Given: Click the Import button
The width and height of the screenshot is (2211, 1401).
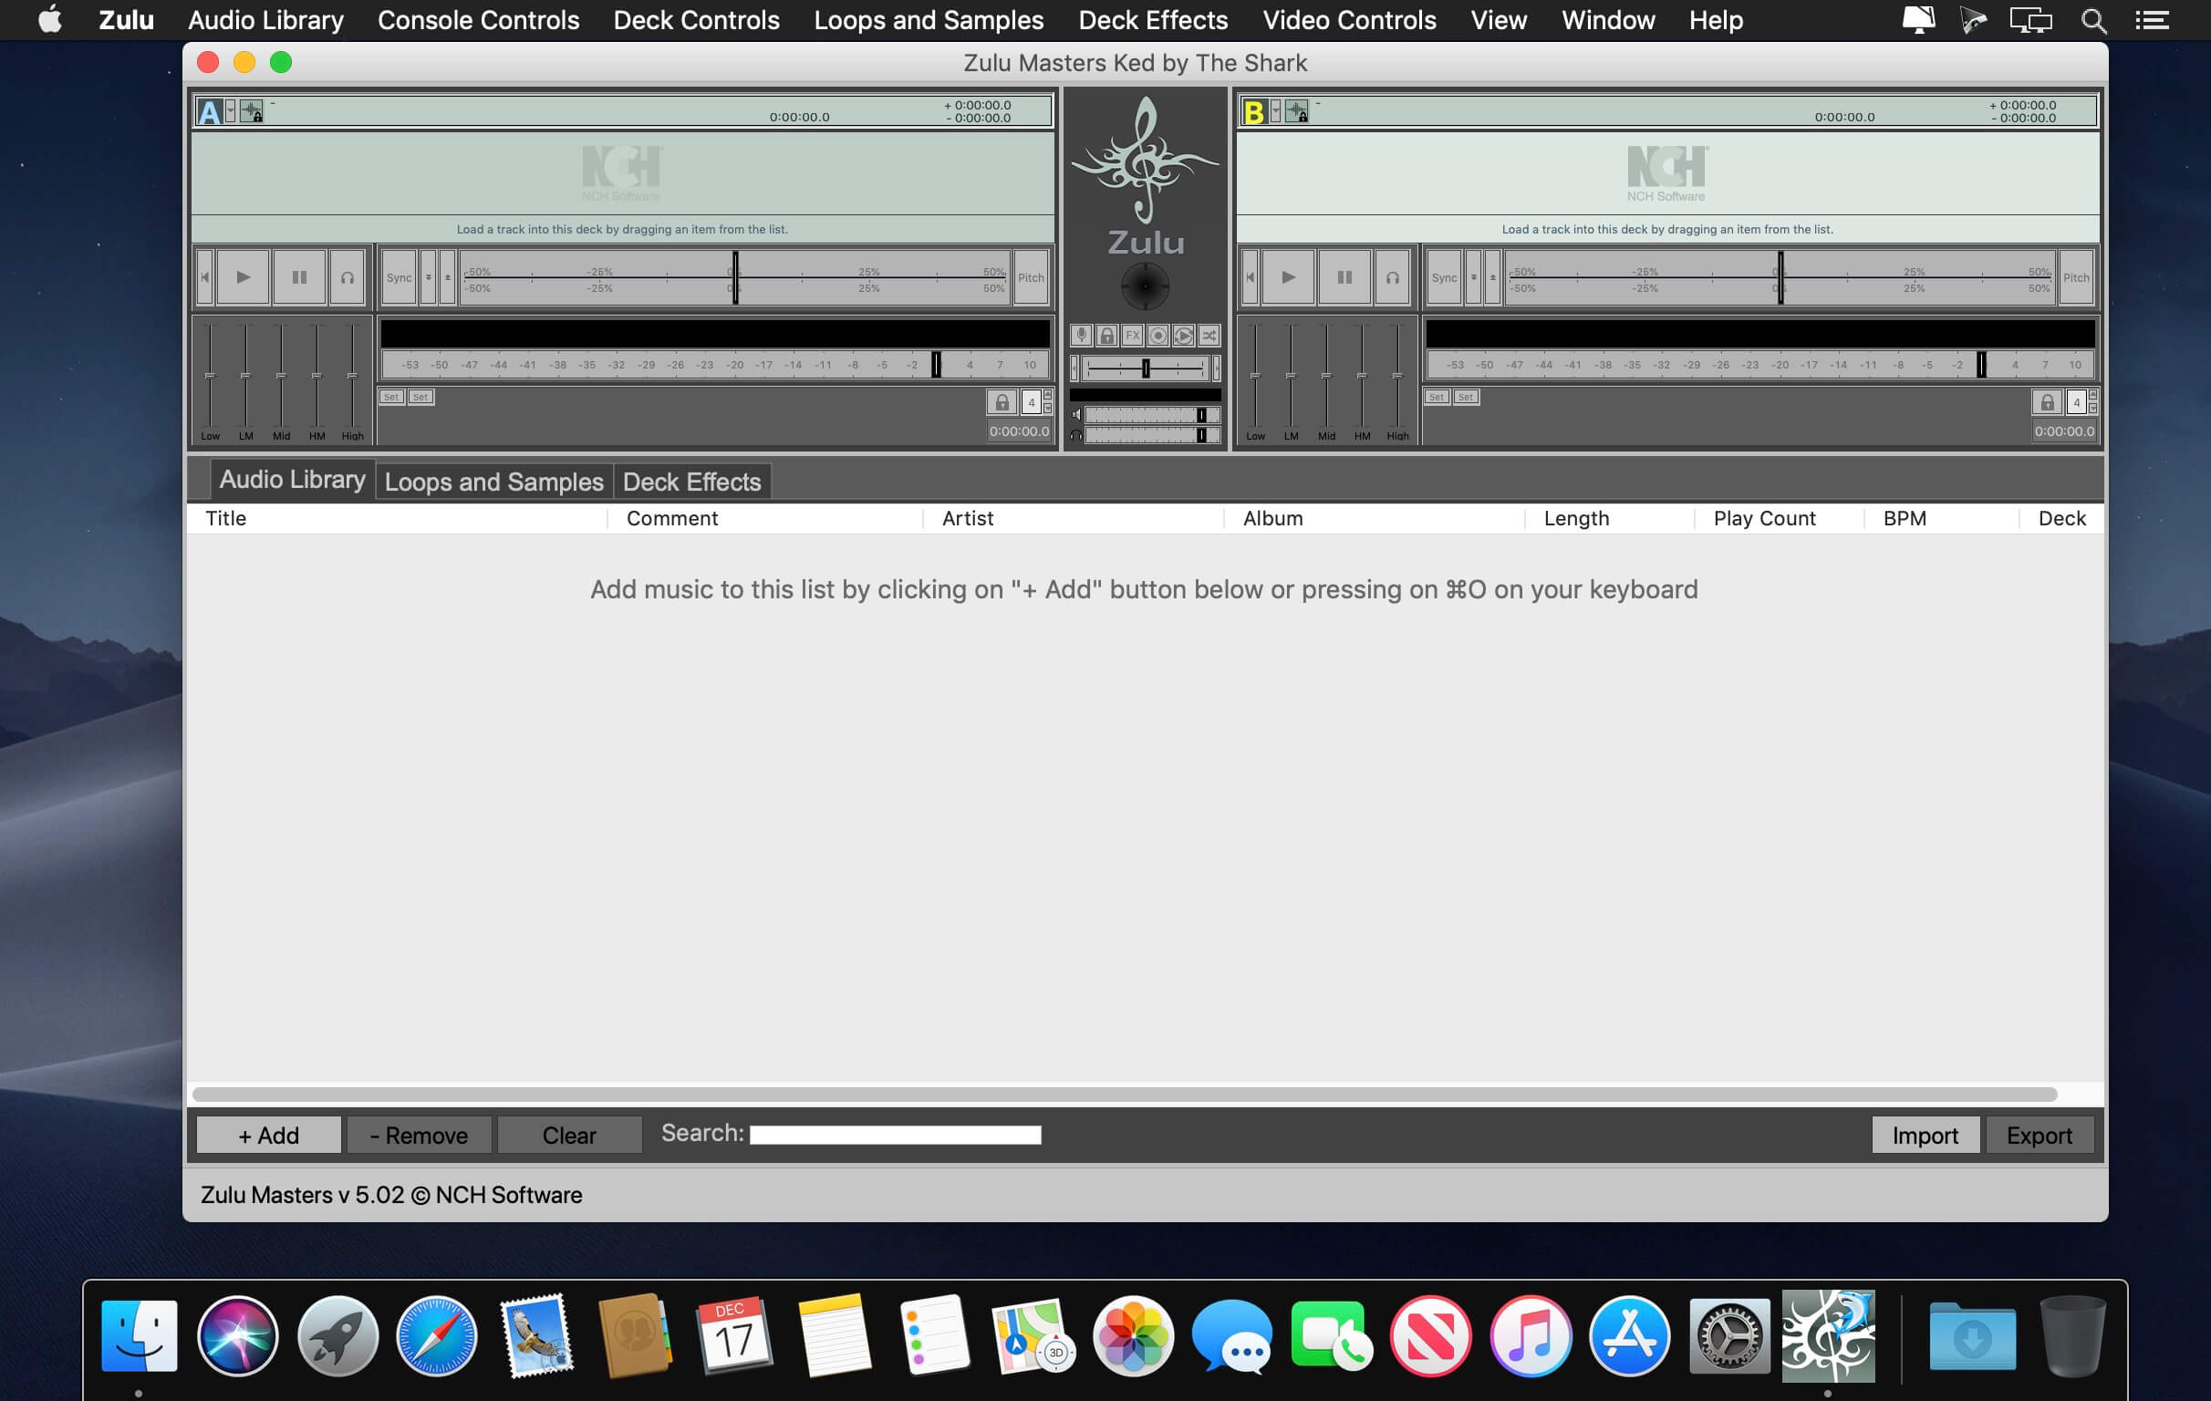Looking at the screenshot, I should click(1925, 1135).
